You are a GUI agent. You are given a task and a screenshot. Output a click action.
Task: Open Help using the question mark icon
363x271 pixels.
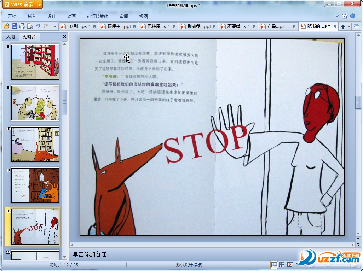click(352, 16)
